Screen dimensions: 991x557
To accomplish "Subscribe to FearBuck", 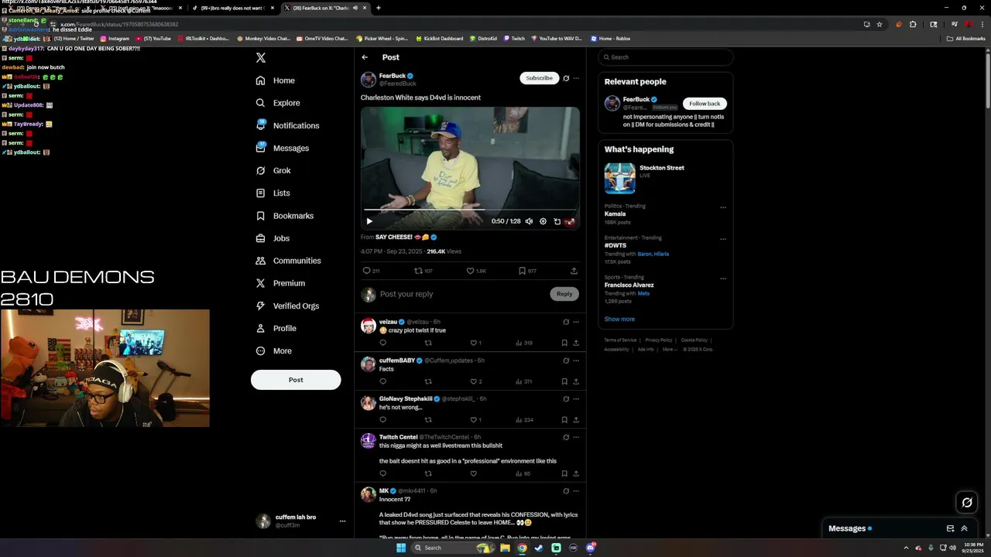I will point(539,78).
